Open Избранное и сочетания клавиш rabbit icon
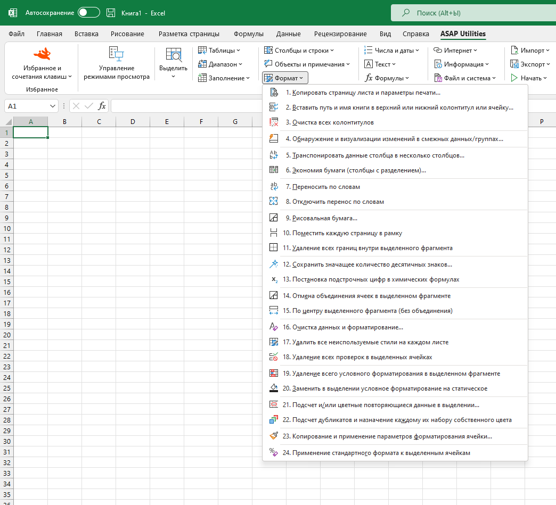Viewport: 556px width, 505px height. (x=42, y=54)
